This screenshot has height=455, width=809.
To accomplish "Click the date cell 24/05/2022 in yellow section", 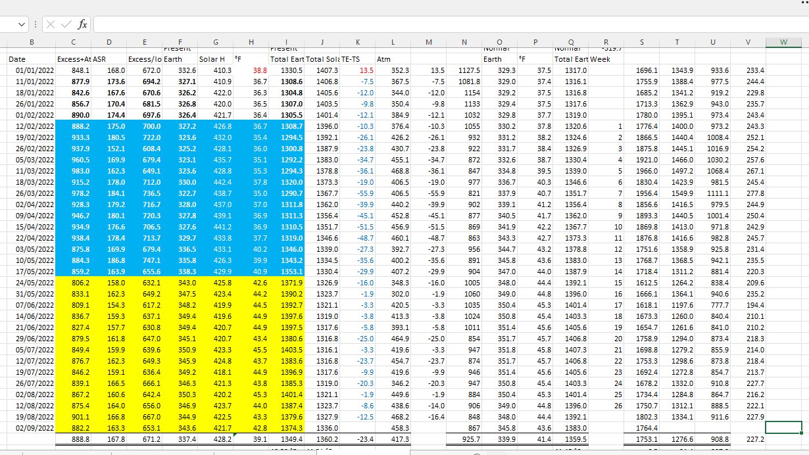I will click(31, 282).
